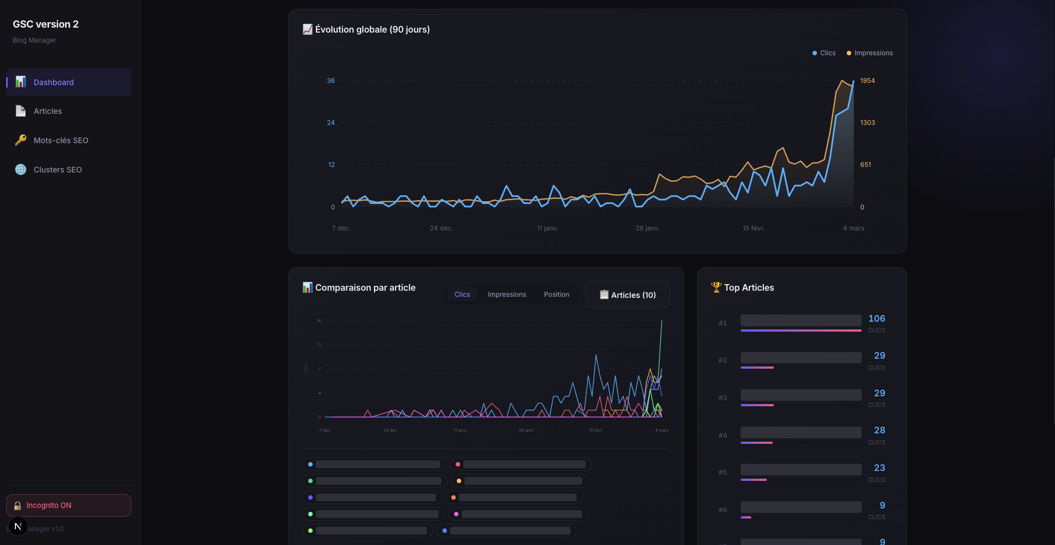Click the Mots-clés SEO key icon
The height and width of the screenshot is (545, 1055).
pos(20,140)
